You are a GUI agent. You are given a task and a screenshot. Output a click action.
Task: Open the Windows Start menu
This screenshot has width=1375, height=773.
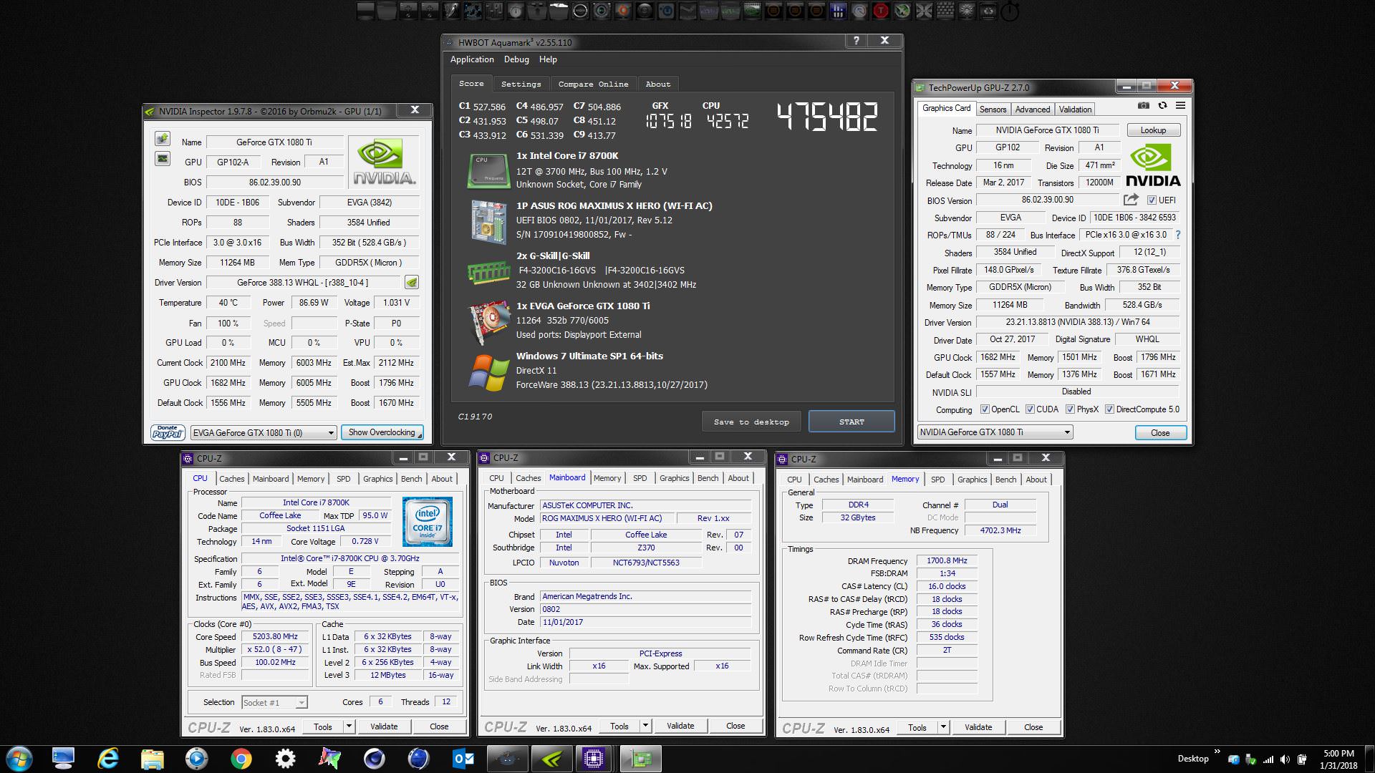click(19, 759)
